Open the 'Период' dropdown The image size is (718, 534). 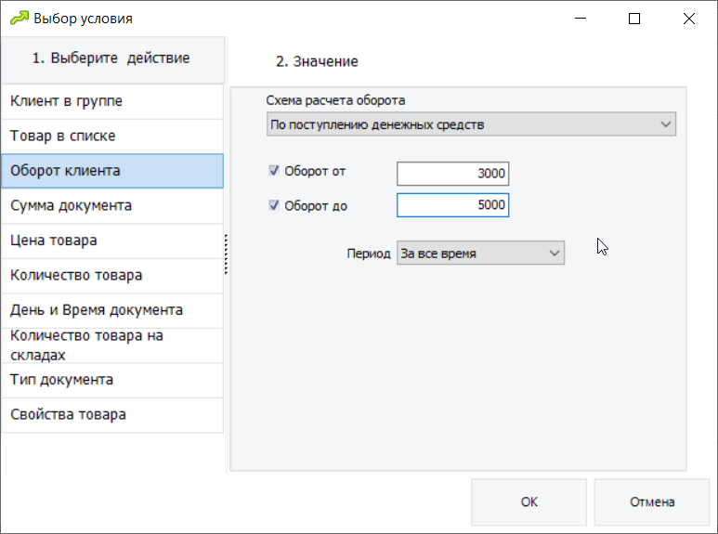[x=480, y=253]
